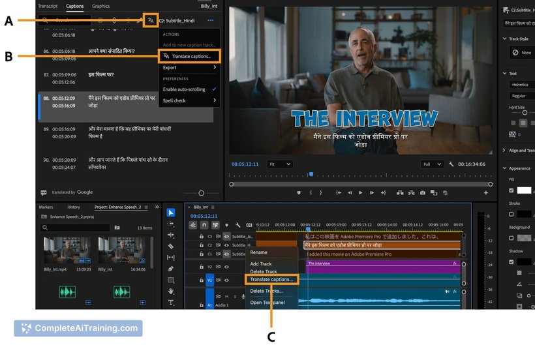Select the Track Select Forward tool
Image resolution: width=535 pixels, height=345 pixels.
170,224
